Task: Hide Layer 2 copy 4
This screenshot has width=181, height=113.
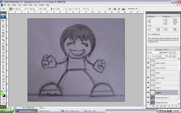Action: 148,68
